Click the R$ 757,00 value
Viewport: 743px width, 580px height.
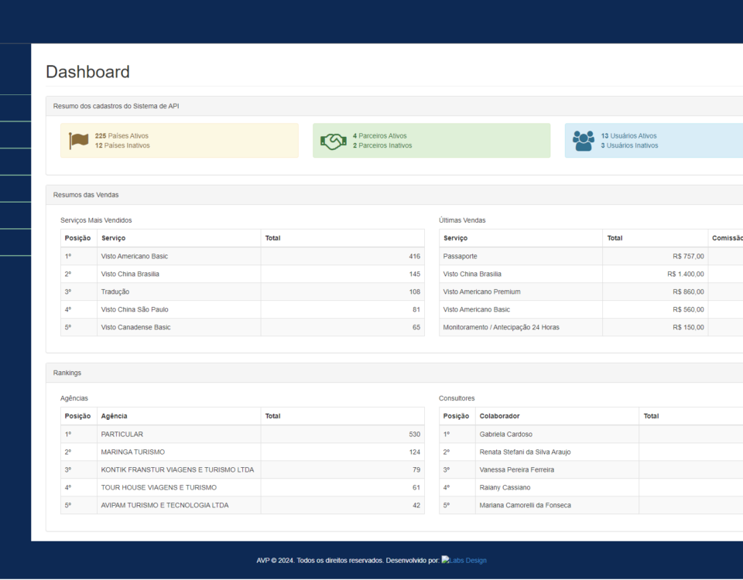[x=688, y=256]
